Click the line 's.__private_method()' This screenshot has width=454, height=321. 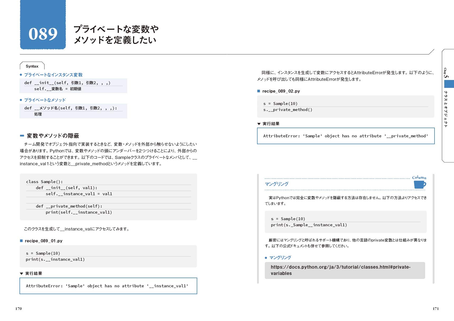tap(288, 110)
